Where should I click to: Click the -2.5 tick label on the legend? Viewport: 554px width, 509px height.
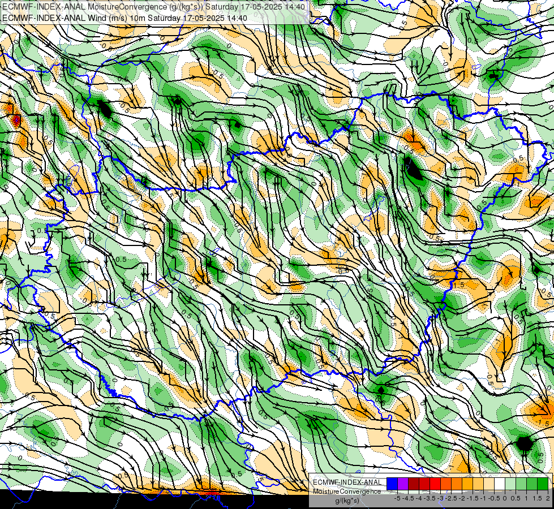[451, 498]
